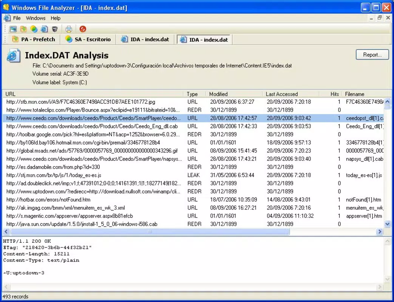The width and height of the screenshot is (394, 302).
Task: Select the by106fd.bay106.hotmail.msn.com row
Action: [193, 143]
